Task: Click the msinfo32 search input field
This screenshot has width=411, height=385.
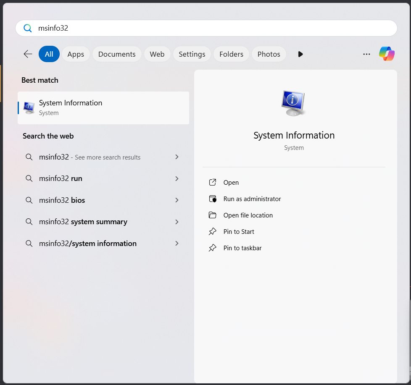Action: (206, 28)
